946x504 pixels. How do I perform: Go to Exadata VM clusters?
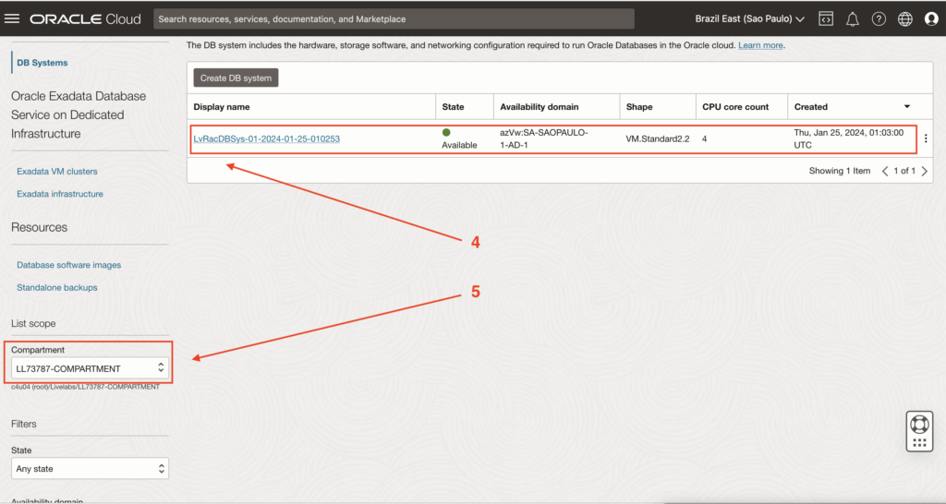click(56, 172)
